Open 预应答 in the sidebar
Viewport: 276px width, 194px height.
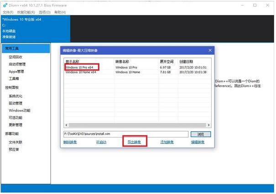(x=14, y=149)
